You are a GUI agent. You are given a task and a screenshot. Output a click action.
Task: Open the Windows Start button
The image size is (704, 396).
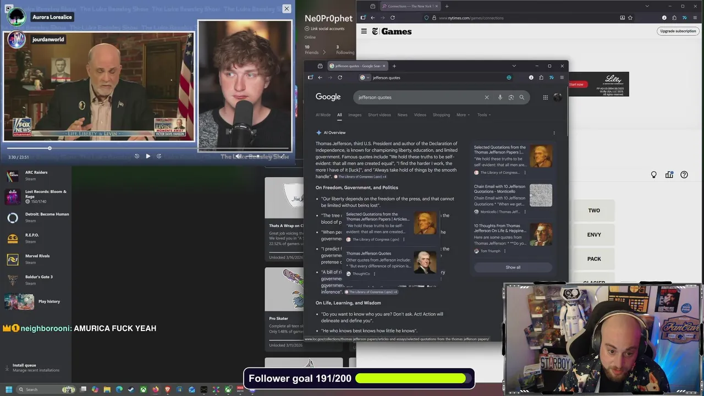pos(8,389)
